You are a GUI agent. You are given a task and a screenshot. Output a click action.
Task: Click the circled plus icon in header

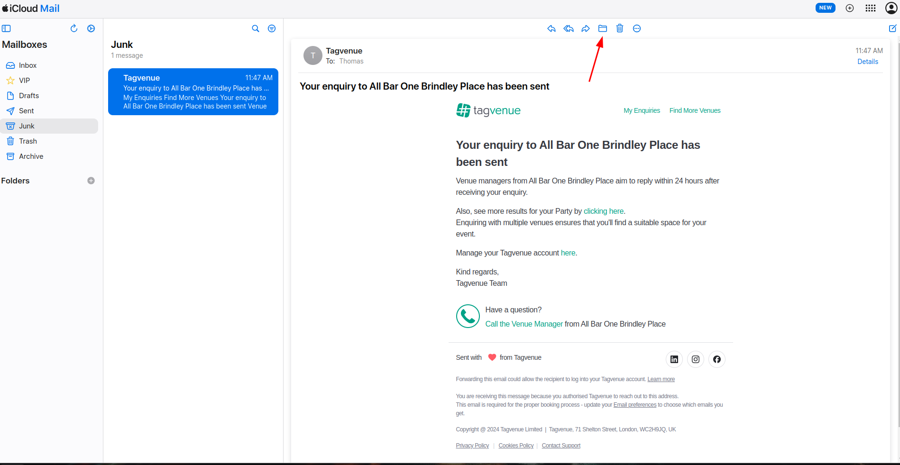tap(850, 8)
